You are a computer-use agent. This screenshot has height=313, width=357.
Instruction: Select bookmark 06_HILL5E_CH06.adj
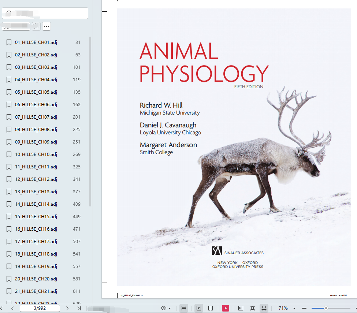(x=36, y=105)
